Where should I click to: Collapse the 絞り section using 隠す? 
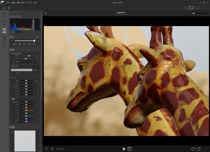37,37
